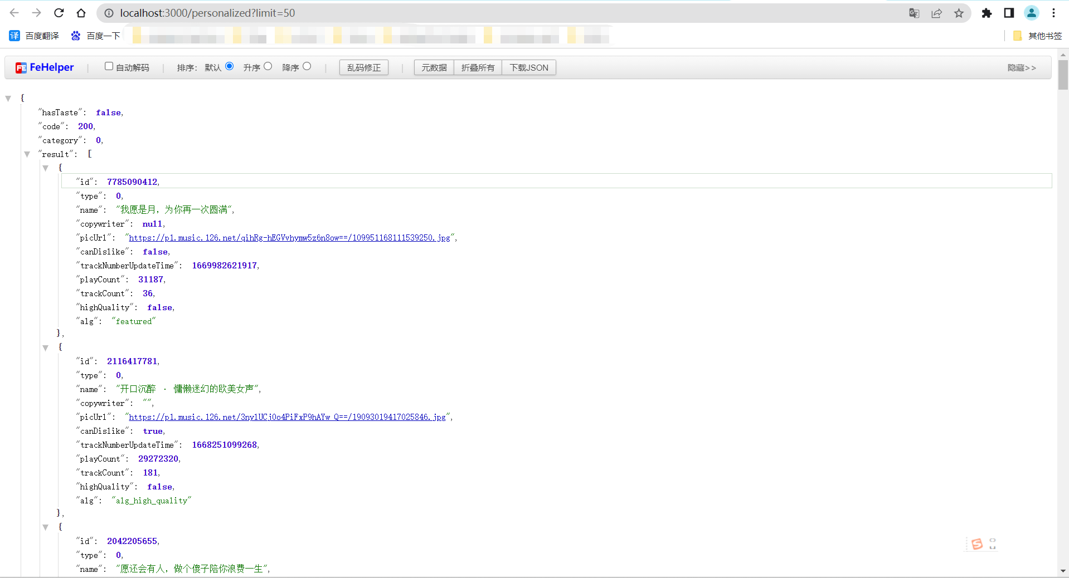1069x578 pixels.
Task: Open the 其他书签 bookmarks folder
Action: tap(1038, 36)
